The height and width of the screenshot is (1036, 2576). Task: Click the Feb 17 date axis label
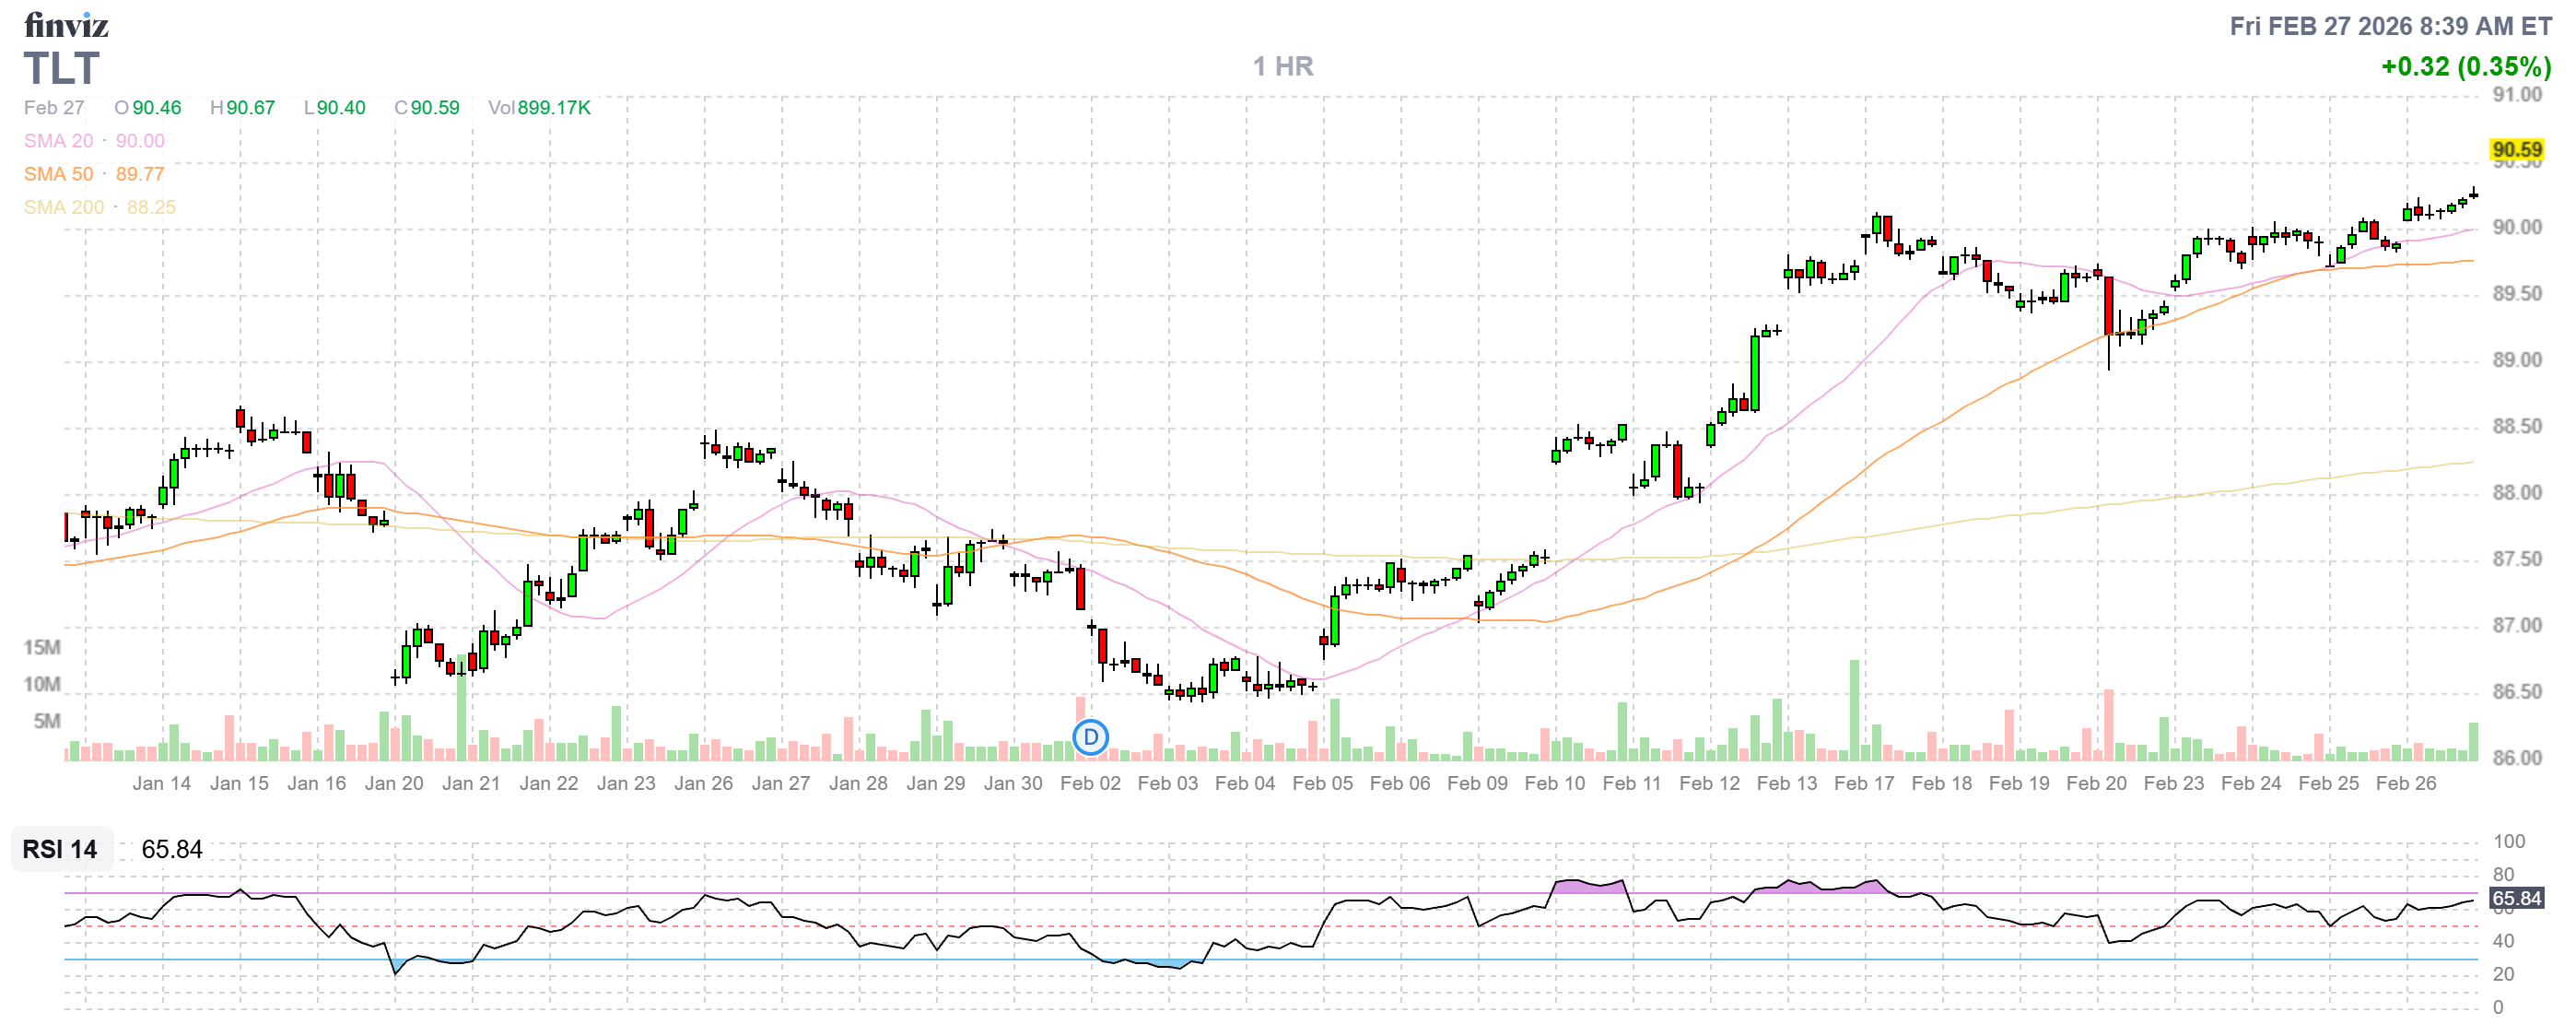[1864, 783]
